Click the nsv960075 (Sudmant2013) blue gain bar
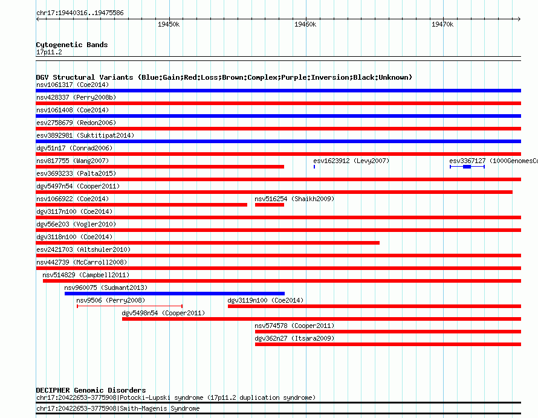The width and height of the screenshot is (538, 418). [175, 294]
